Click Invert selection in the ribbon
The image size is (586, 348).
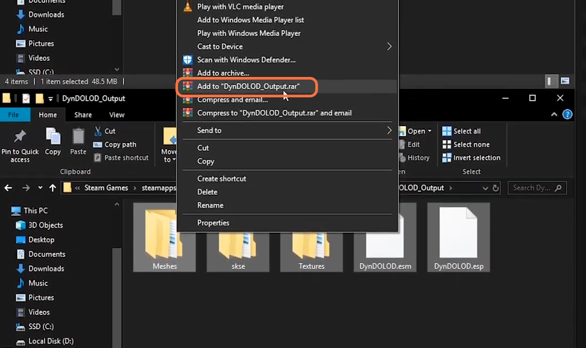(471, 158)
